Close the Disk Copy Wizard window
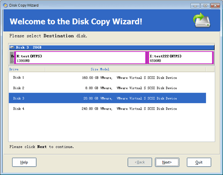Screen dimensions: 223x175 point(215,6)
